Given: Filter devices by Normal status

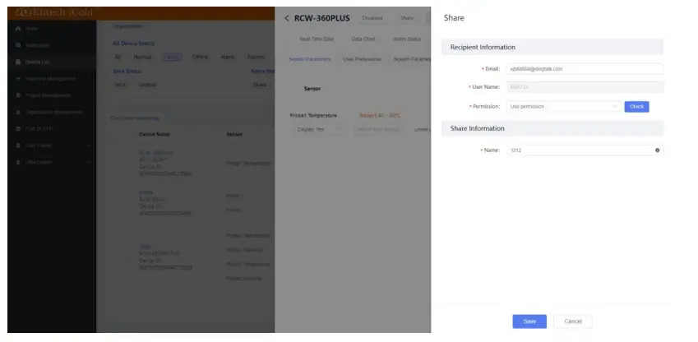Looking at the screenshot, I should (142, 57).
